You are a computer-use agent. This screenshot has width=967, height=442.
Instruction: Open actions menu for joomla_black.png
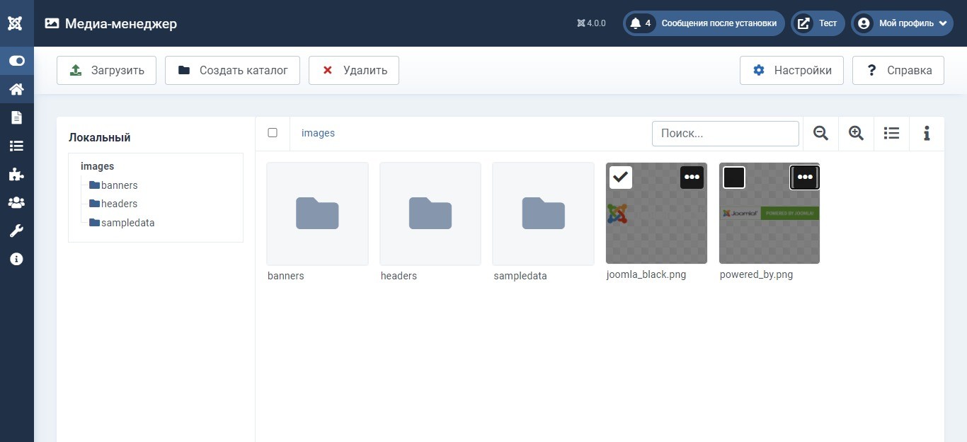692,178
